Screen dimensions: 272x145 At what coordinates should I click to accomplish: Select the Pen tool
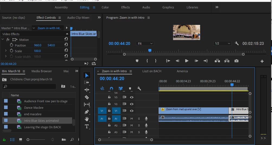(87, 112)
